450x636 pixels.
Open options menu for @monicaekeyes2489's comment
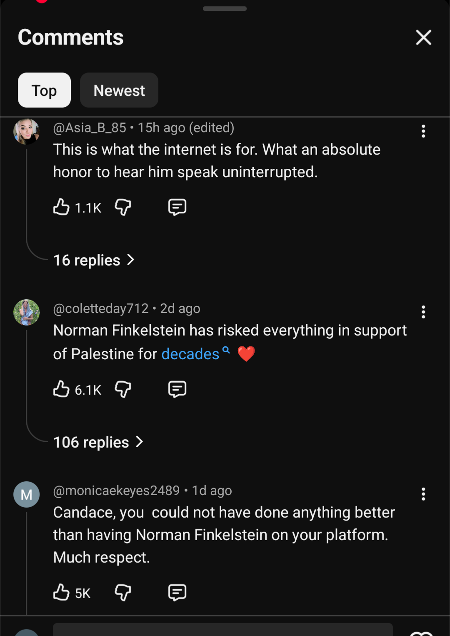pos(423,494)
